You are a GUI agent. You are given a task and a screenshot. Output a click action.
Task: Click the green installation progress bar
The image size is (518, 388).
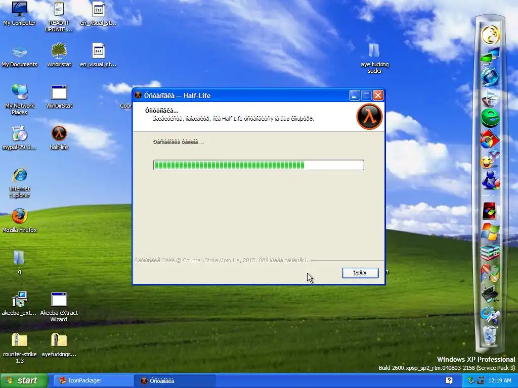tap(258, 165)
